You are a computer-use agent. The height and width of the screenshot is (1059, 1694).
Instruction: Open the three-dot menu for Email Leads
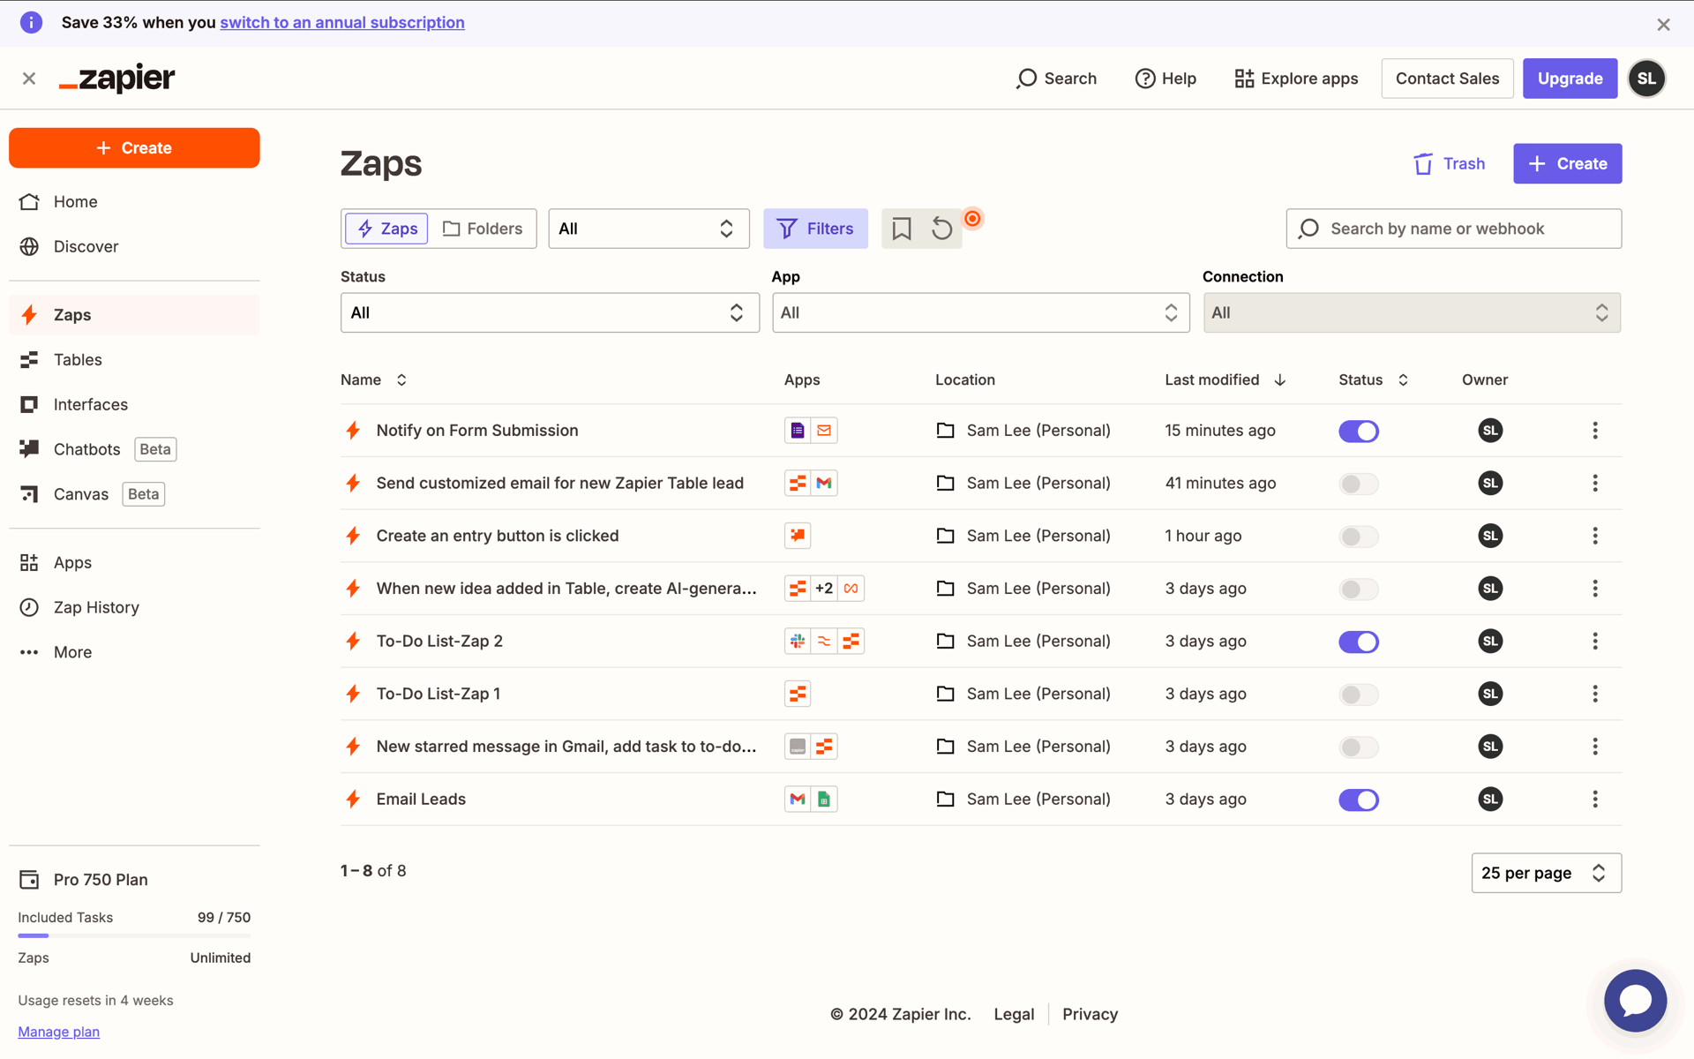(x=1594, y=800)
